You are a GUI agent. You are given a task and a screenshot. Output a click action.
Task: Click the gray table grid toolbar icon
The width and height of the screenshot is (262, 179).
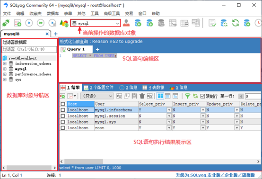coord(184,23)
